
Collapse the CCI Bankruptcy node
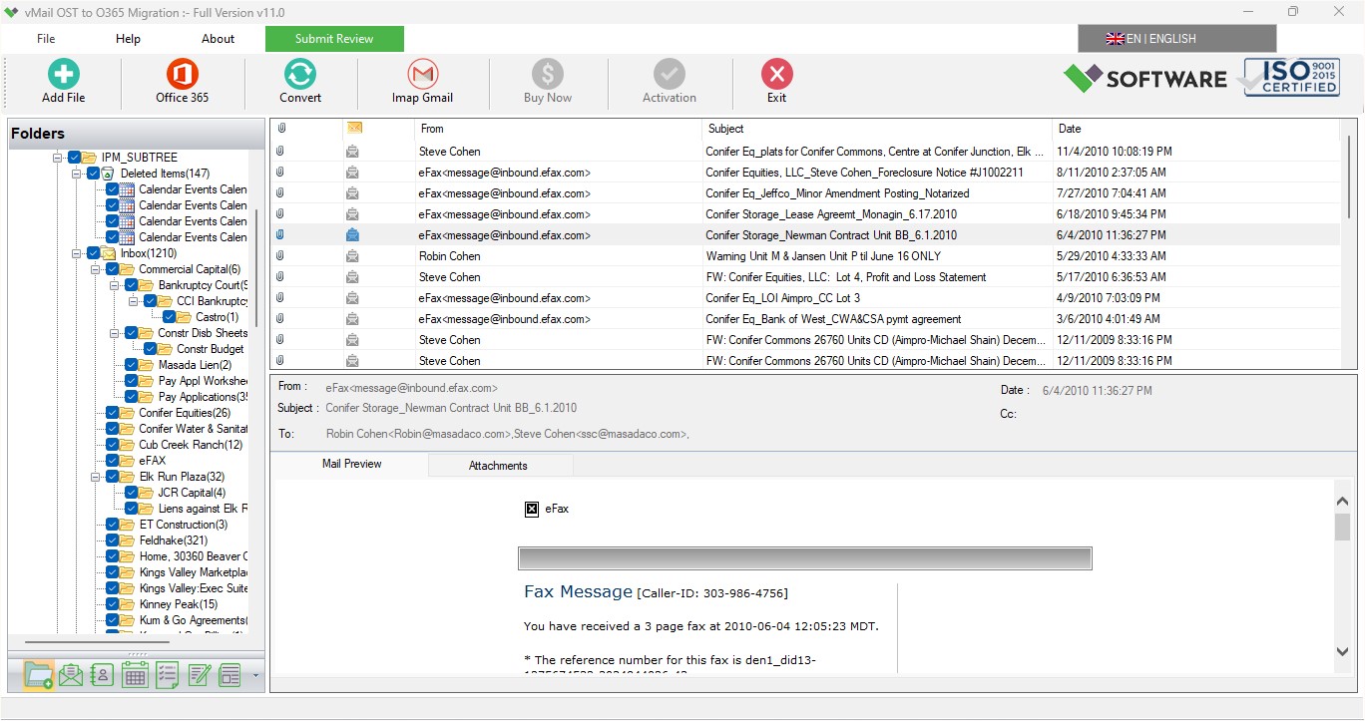pos(134,301)
